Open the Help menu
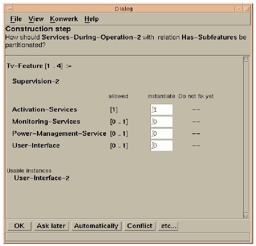Screen dimensions: 256x246 click(x=92, y=19)
